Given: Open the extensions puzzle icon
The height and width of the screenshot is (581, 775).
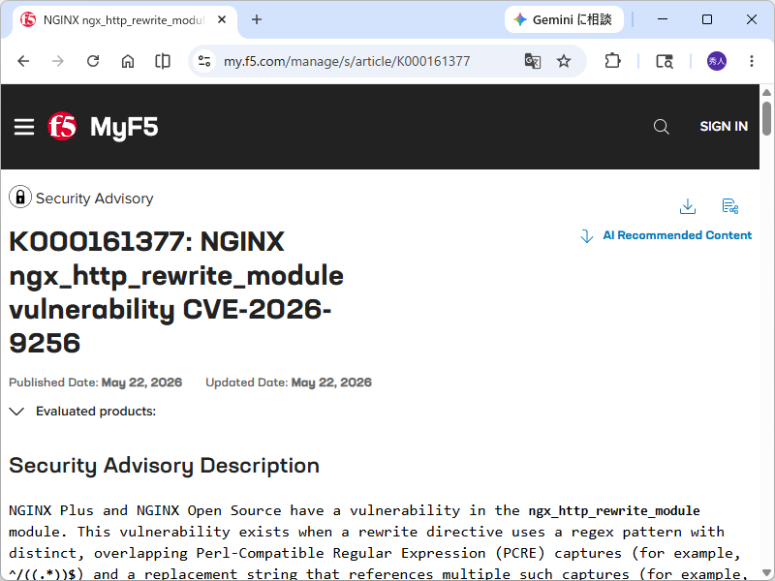Looking at the screenshot, I should [612, 61].
